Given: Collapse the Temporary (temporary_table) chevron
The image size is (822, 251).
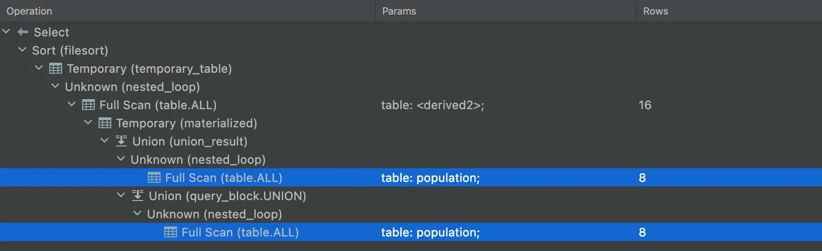Looking at the screenshot, I should click(x=39, y=68).
